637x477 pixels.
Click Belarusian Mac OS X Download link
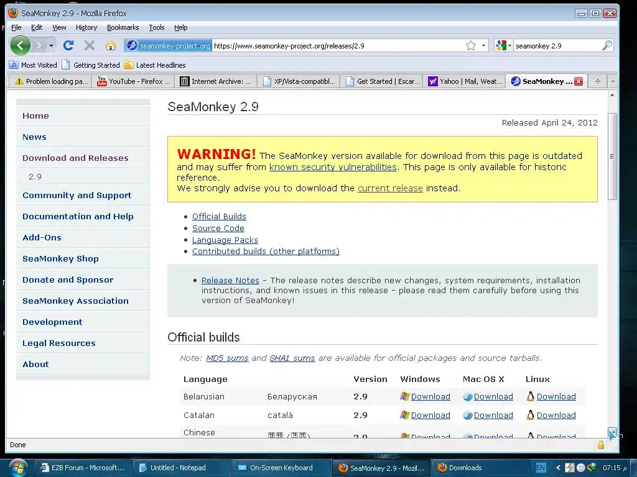point(493,396)
